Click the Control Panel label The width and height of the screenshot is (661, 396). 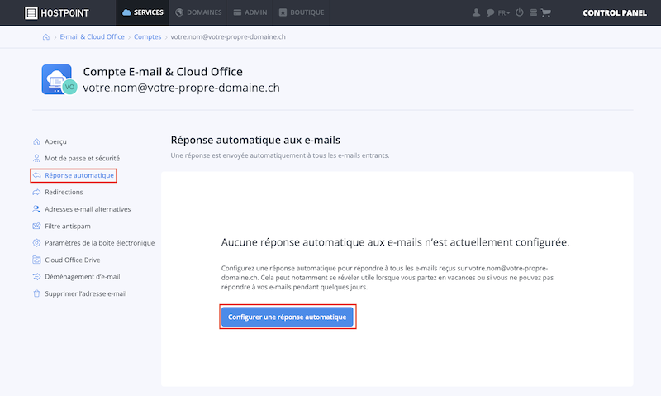[615, 13]
